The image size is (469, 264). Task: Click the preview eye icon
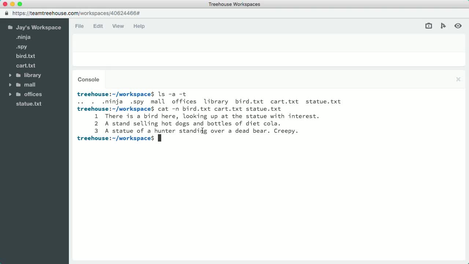[x=458, y=26]
